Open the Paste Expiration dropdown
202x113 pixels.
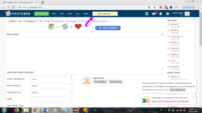click(52, 86)
